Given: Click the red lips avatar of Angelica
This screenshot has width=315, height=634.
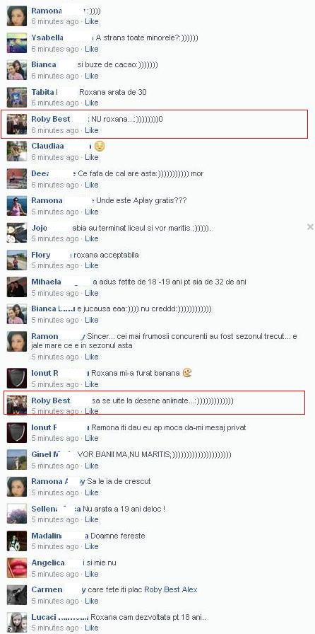Looking at the screenshot, I should (x=17, y=568).
